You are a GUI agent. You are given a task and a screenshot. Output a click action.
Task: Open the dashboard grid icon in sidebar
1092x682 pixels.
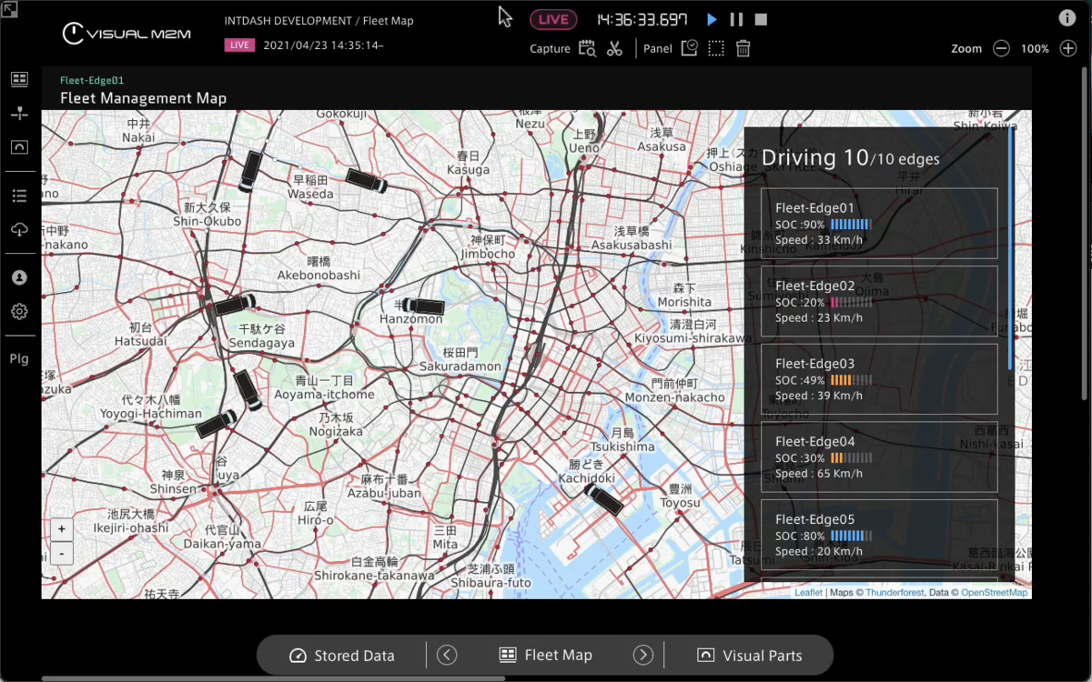pyautogui.click(x=19, y=80)
